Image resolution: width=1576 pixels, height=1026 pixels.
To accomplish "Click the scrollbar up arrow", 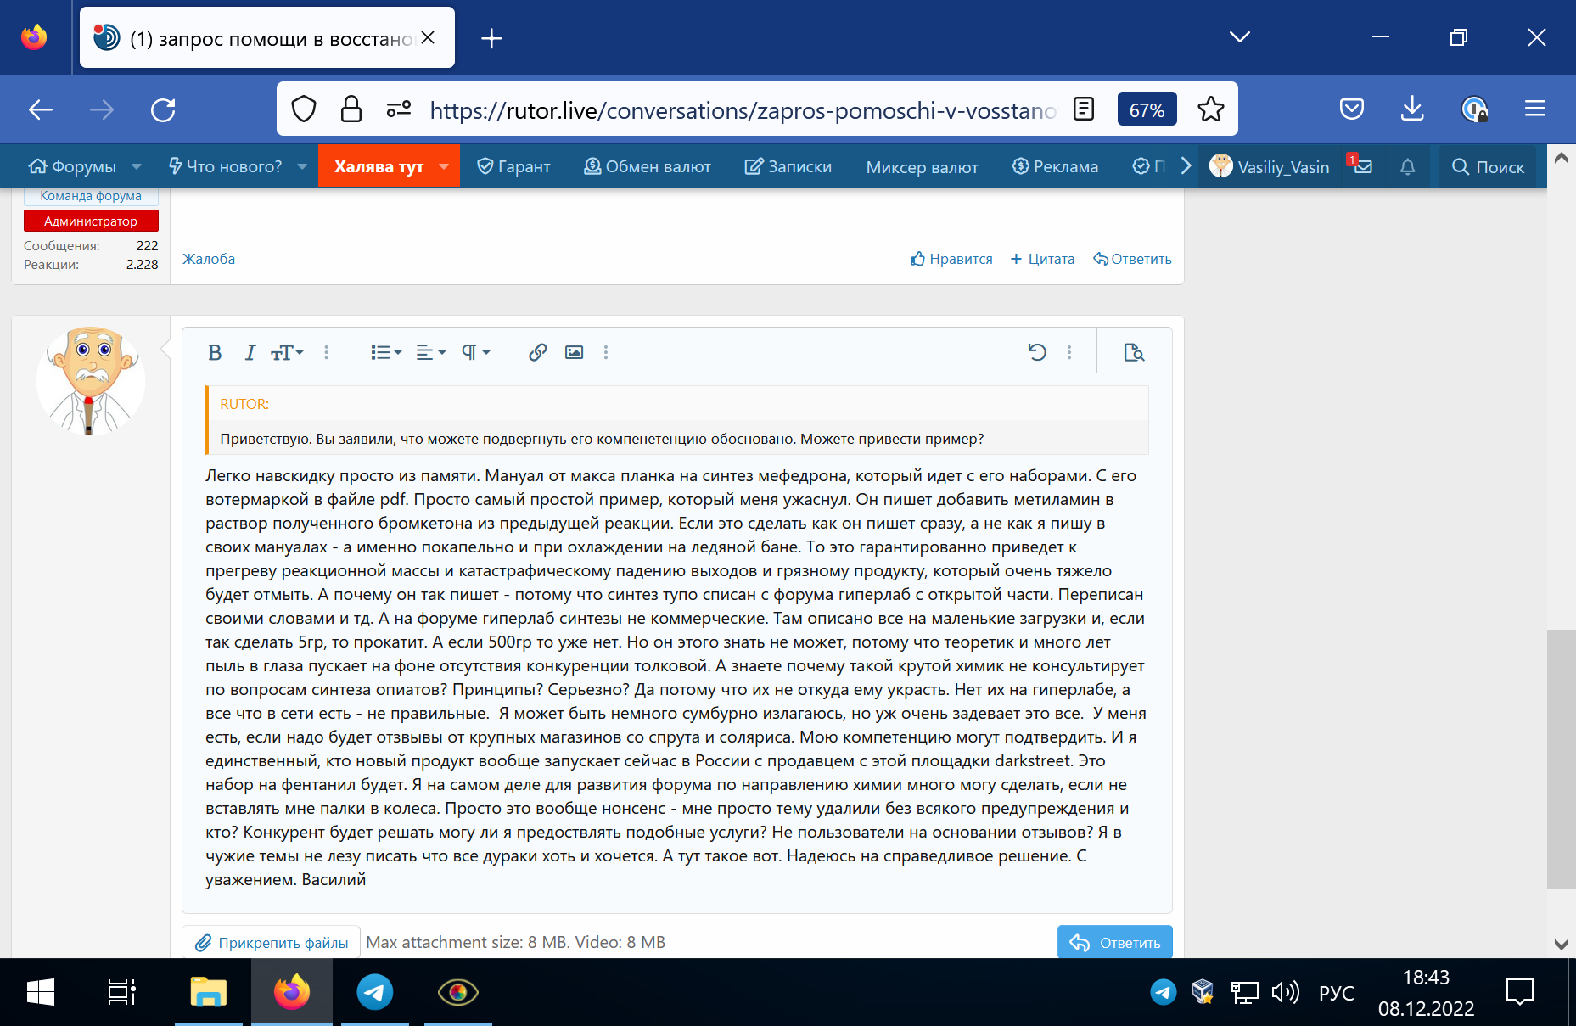I will (x=1562, y=158).
